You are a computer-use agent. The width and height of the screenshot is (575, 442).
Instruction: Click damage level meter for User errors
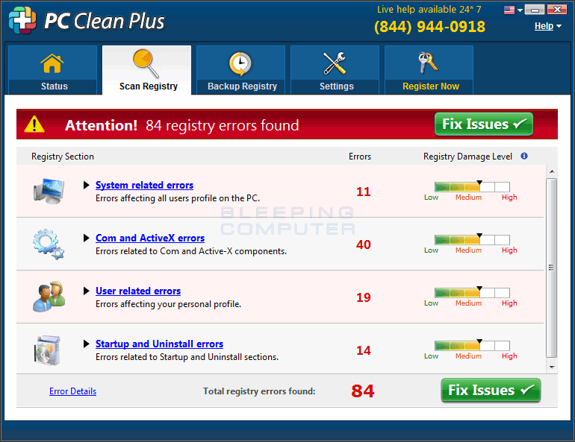coord(472,292)
